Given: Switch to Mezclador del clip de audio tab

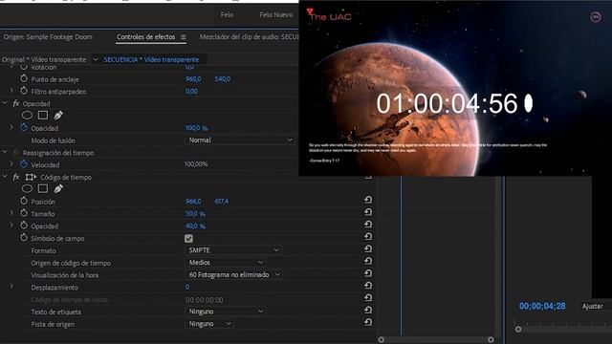Looking at the screenshot, I should (249, 36).
